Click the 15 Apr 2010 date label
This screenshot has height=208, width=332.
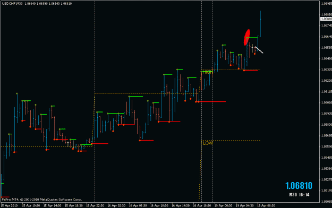point(10,206)
